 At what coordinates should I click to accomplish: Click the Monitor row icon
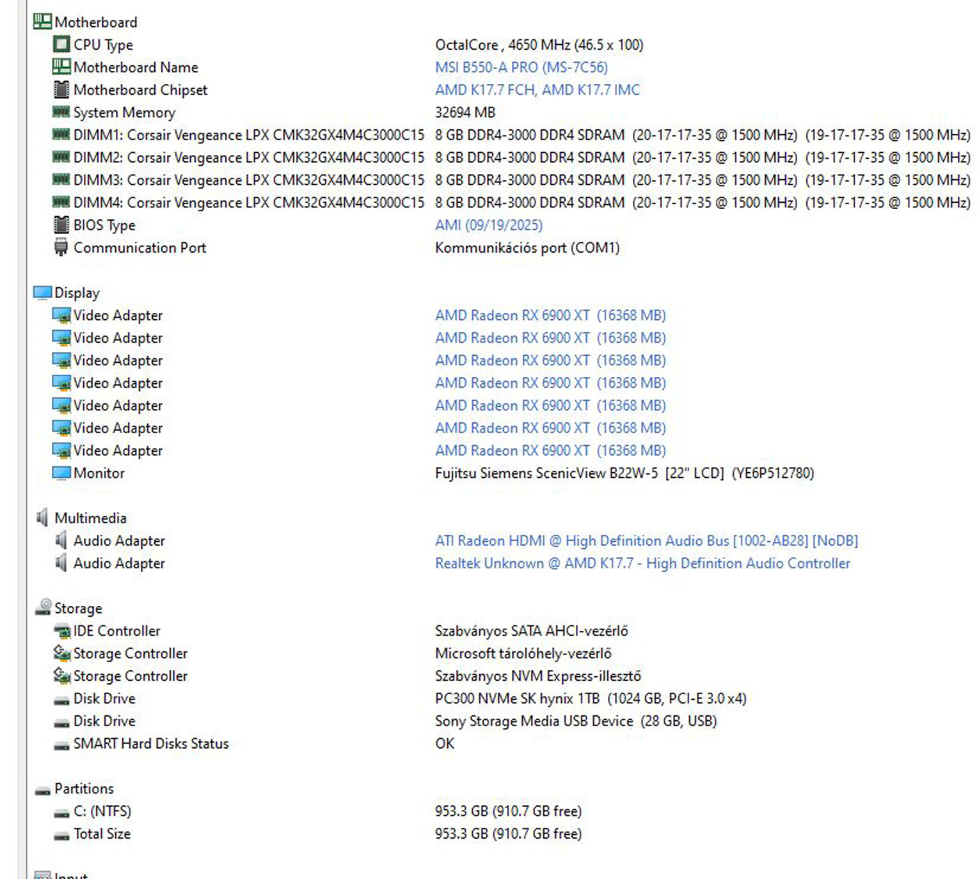[x=61, y=473]
